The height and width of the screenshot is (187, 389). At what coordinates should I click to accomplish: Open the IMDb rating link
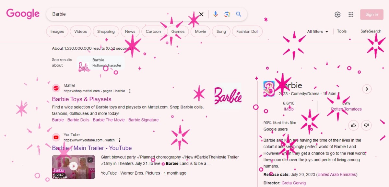[289, 109]
